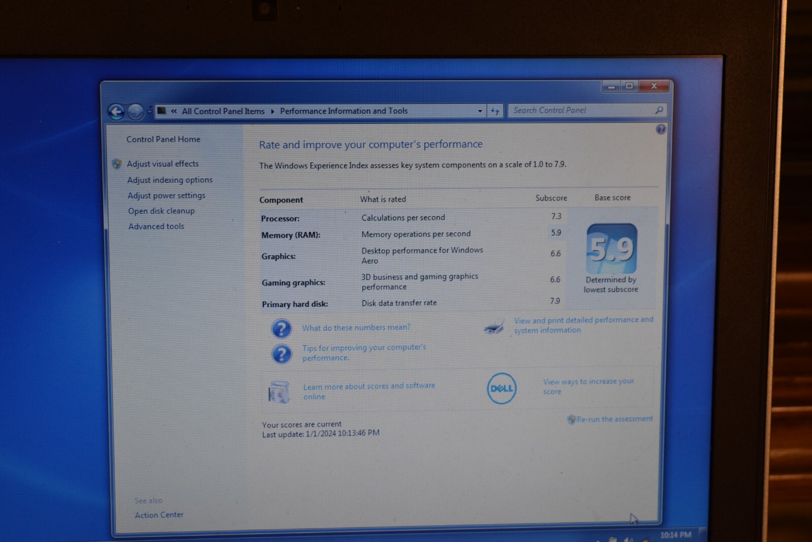This screenshot has width=812, height=542.
Task: Open Adjust visual effects
Action: [163, 164]
